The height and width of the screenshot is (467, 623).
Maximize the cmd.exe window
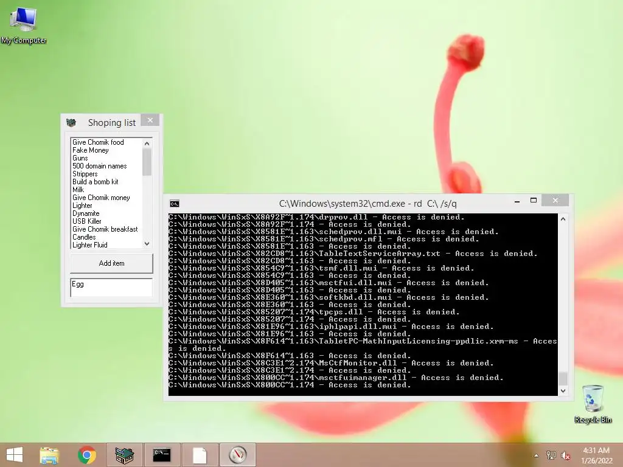pos(534,201)
